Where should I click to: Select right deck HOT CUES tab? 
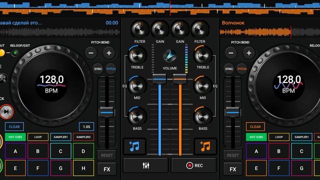point(256,137)
